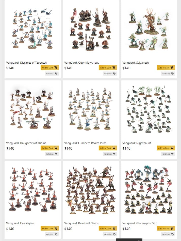Click gift tag icon for Disciples of Tzeentch
This screenshot has height=241, width=181.
pyautogui.click(x=56, y=74)
